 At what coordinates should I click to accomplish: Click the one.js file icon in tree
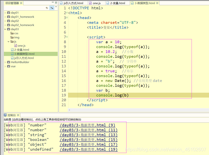pyautogui.click(x=16, y=46)
